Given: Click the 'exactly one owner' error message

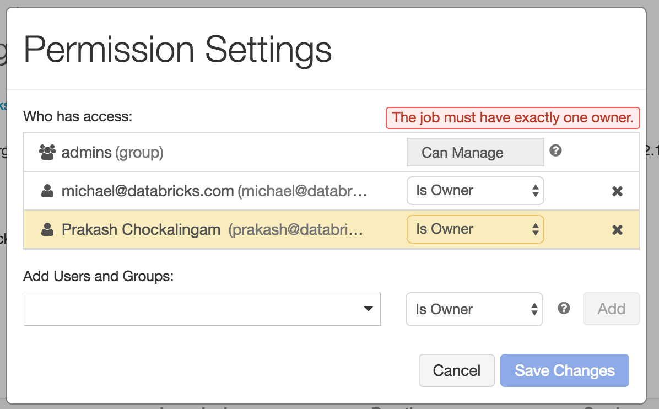Looking at the screenshot, I should click(512, 117).
